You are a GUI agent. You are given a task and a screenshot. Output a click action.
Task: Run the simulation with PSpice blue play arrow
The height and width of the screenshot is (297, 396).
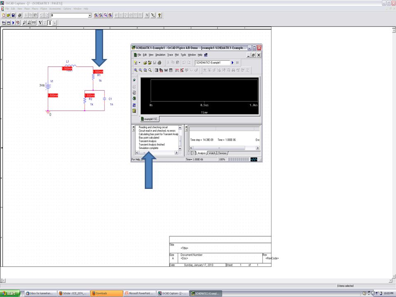233,63
